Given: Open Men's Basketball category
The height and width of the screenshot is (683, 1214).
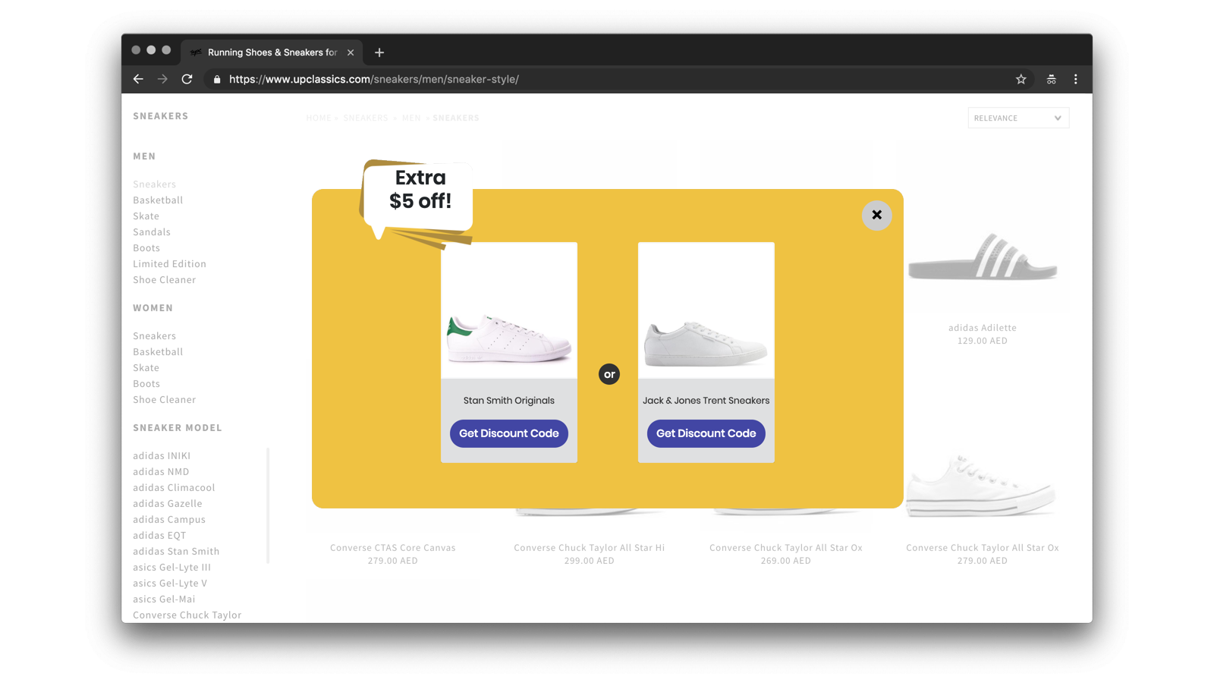Looking at the screenshot, I should [x=158, y=200].
